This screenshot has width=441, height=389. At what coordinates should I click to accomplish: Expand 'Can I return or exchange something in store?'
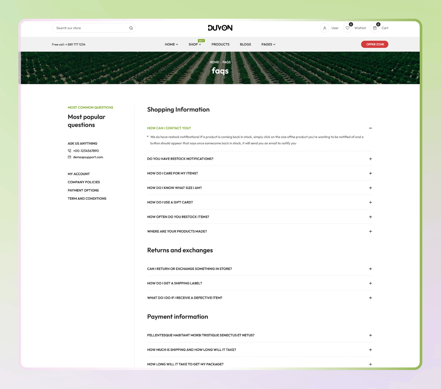click(x=260, y=269)
